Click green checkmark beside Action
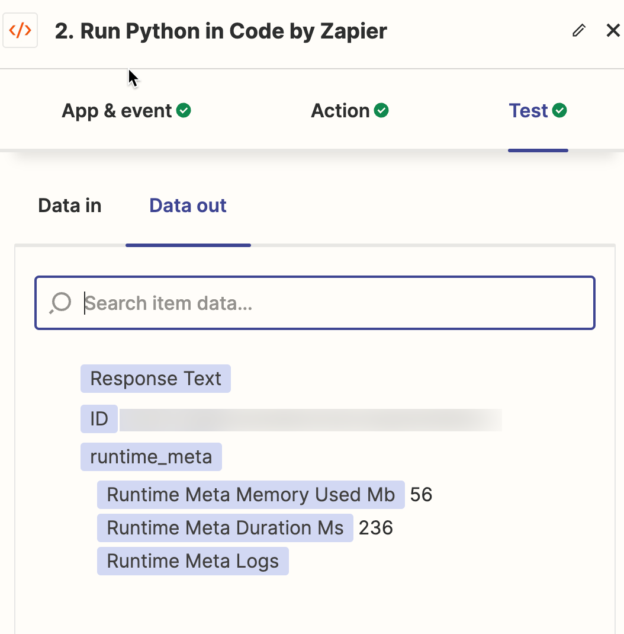This screenshot has width=624, height=634. click(x=382, y=110)
